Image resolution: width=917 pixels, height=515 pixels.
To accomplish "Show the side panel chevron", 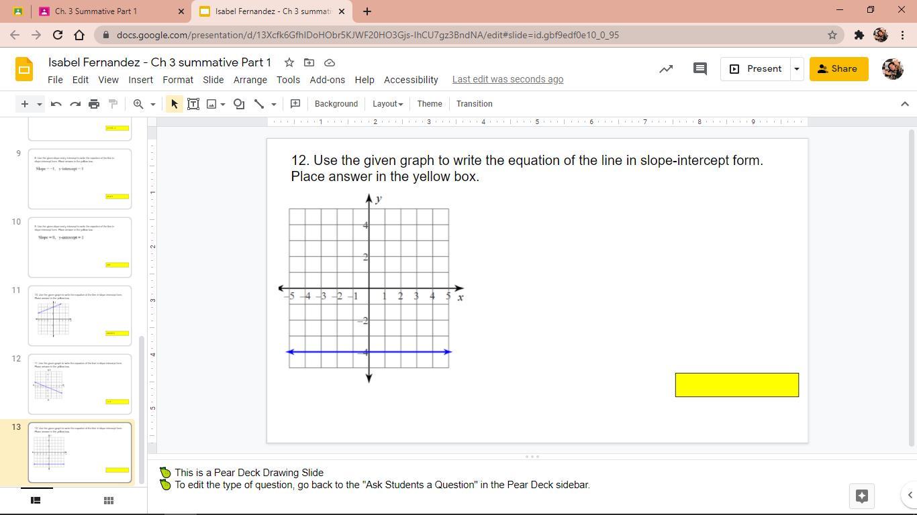I will [x=910, y=496].
